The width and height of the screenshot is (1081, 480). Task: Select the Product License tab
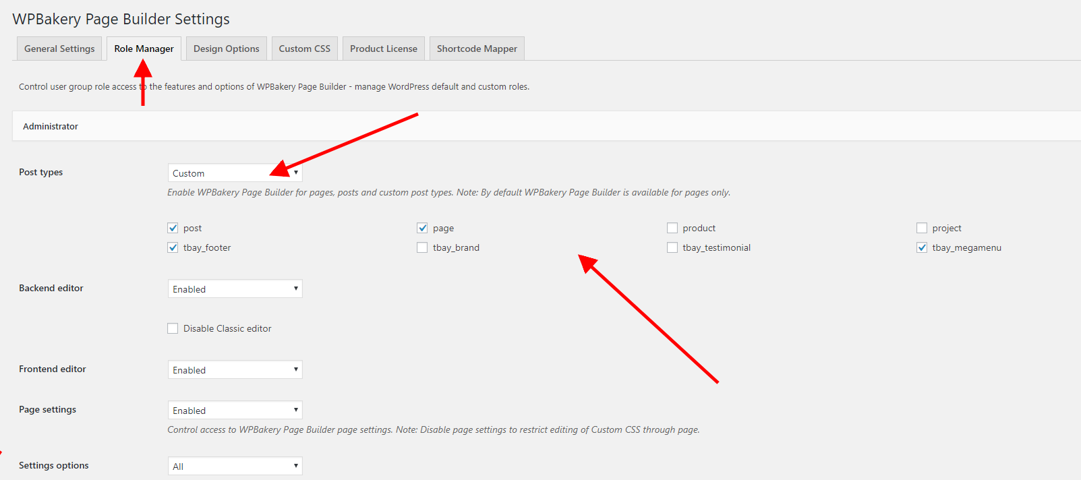coord(383,49)
